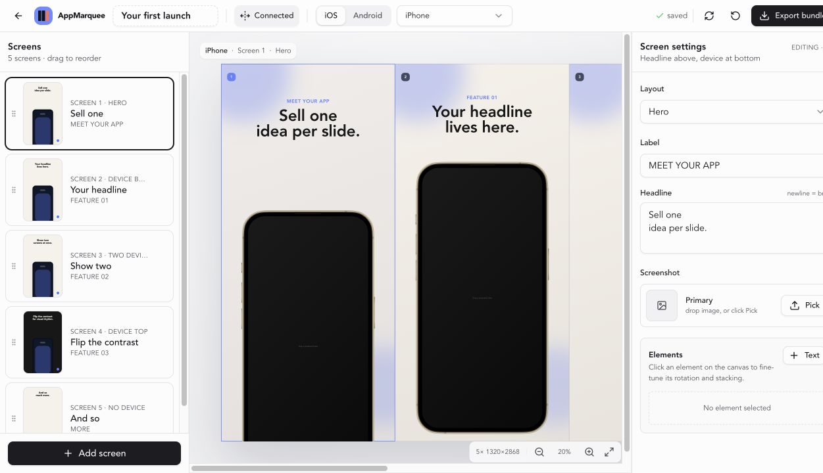Image resolution: width=823 pixels, height=473 pixels.
Task: Grab drag handle of Screen 5 row
Action: click(14, 418)
